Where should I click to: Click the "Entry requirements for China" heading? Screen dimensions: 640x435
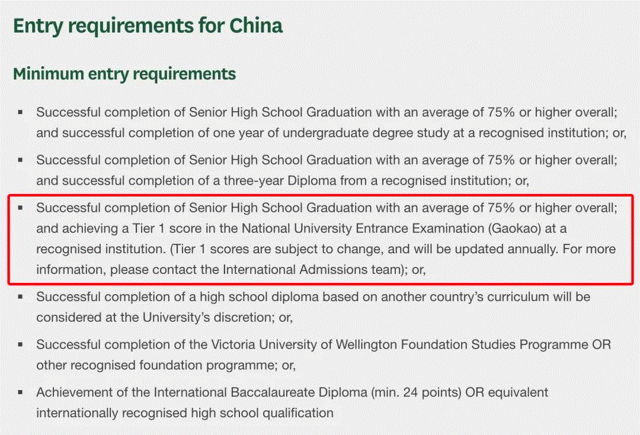click(148, 26)
